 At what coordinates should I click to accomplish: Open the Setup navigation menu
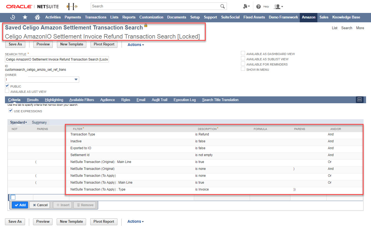point(195,17)
